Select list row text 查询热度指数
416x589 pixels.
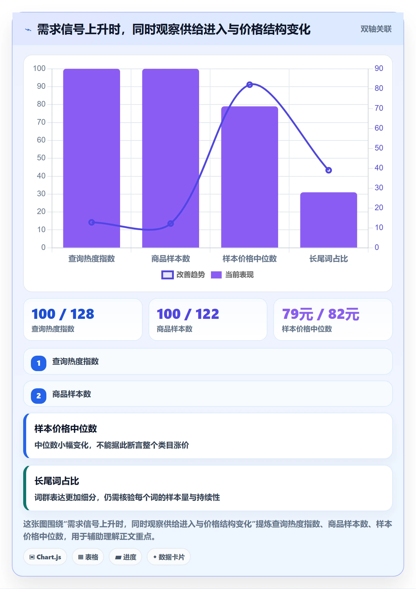click(x=75, y=362)
